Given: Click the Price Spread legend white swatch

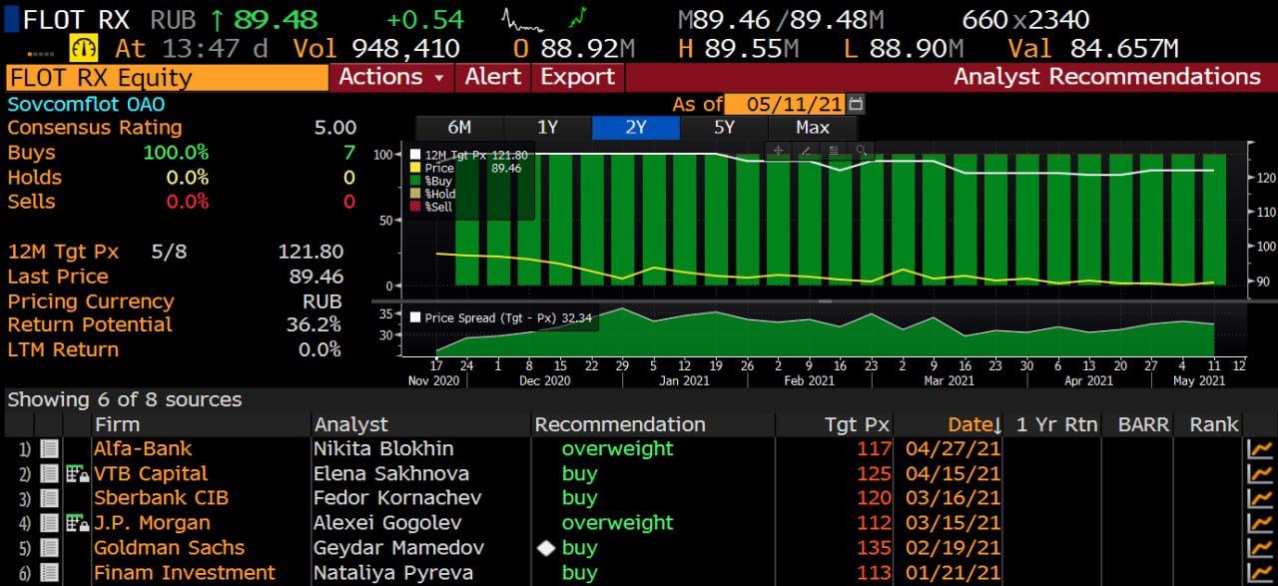Looking at the screenshot, I should (x=414, y=317).
